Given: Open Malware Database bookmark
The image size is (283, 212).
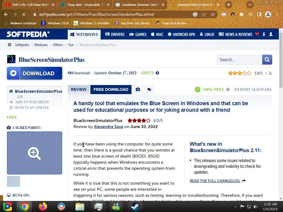Looking at the screenshot, I should 21,23.
